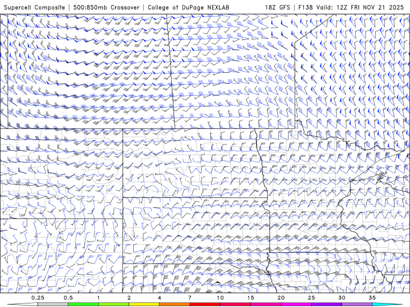Click the scale label reading 2
The width and height of the screenshot is (410, 307).
pyautogui.click(x=129, y=298)
